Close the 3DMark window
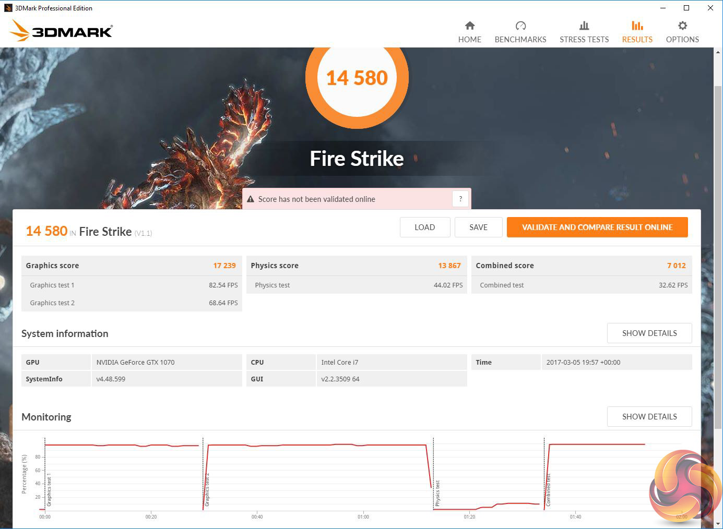Image resolution: width=723 pixels, height=529 pixels. pos(710,8)
